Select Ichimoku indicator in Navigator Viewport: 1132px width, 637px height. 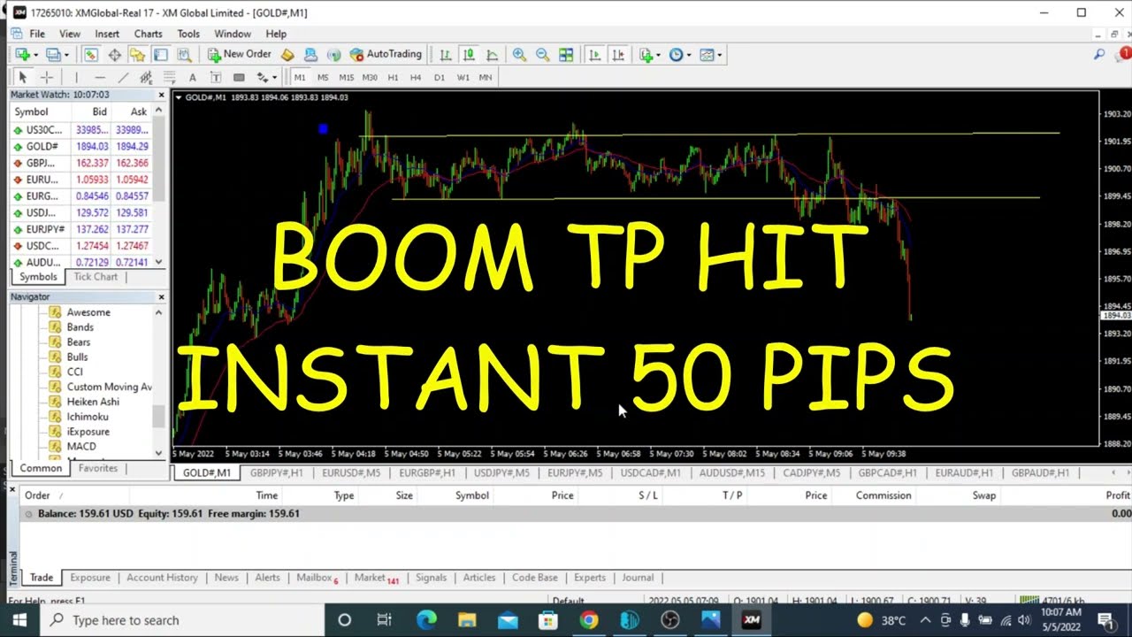(88, 417)
